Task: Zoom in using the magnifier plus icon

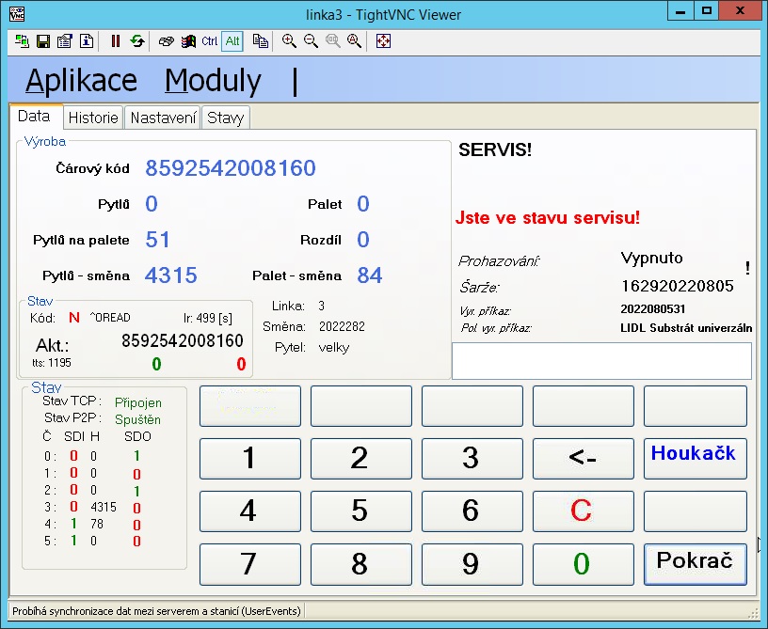Action: [289, 41]
